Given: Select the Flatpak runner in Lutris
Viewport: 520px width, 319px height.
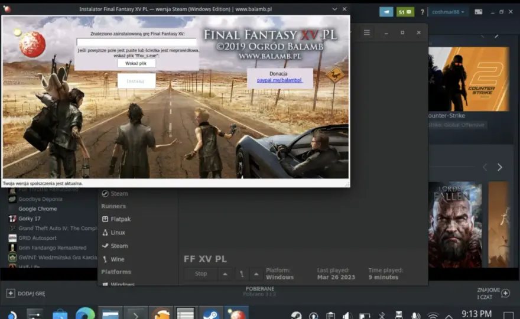Looking at the screenshot, I should click(x=116, y=219).
